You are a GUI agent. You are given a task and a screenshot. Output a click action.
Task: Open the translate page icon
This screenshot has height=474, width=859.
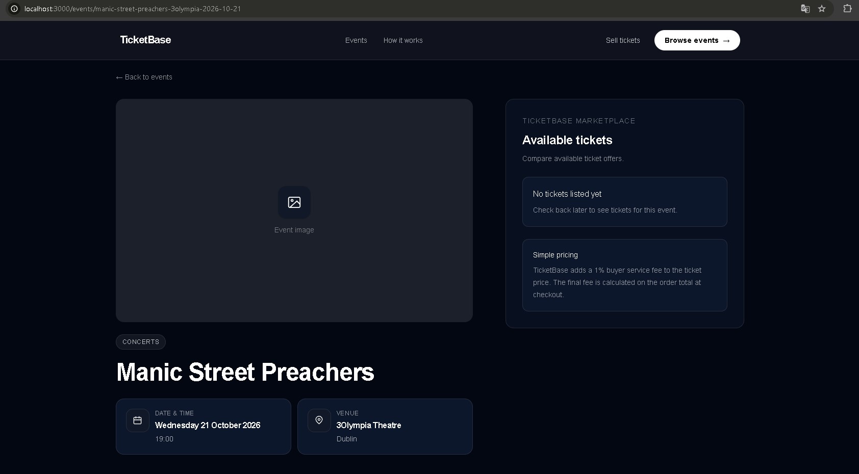pos(805,9)
